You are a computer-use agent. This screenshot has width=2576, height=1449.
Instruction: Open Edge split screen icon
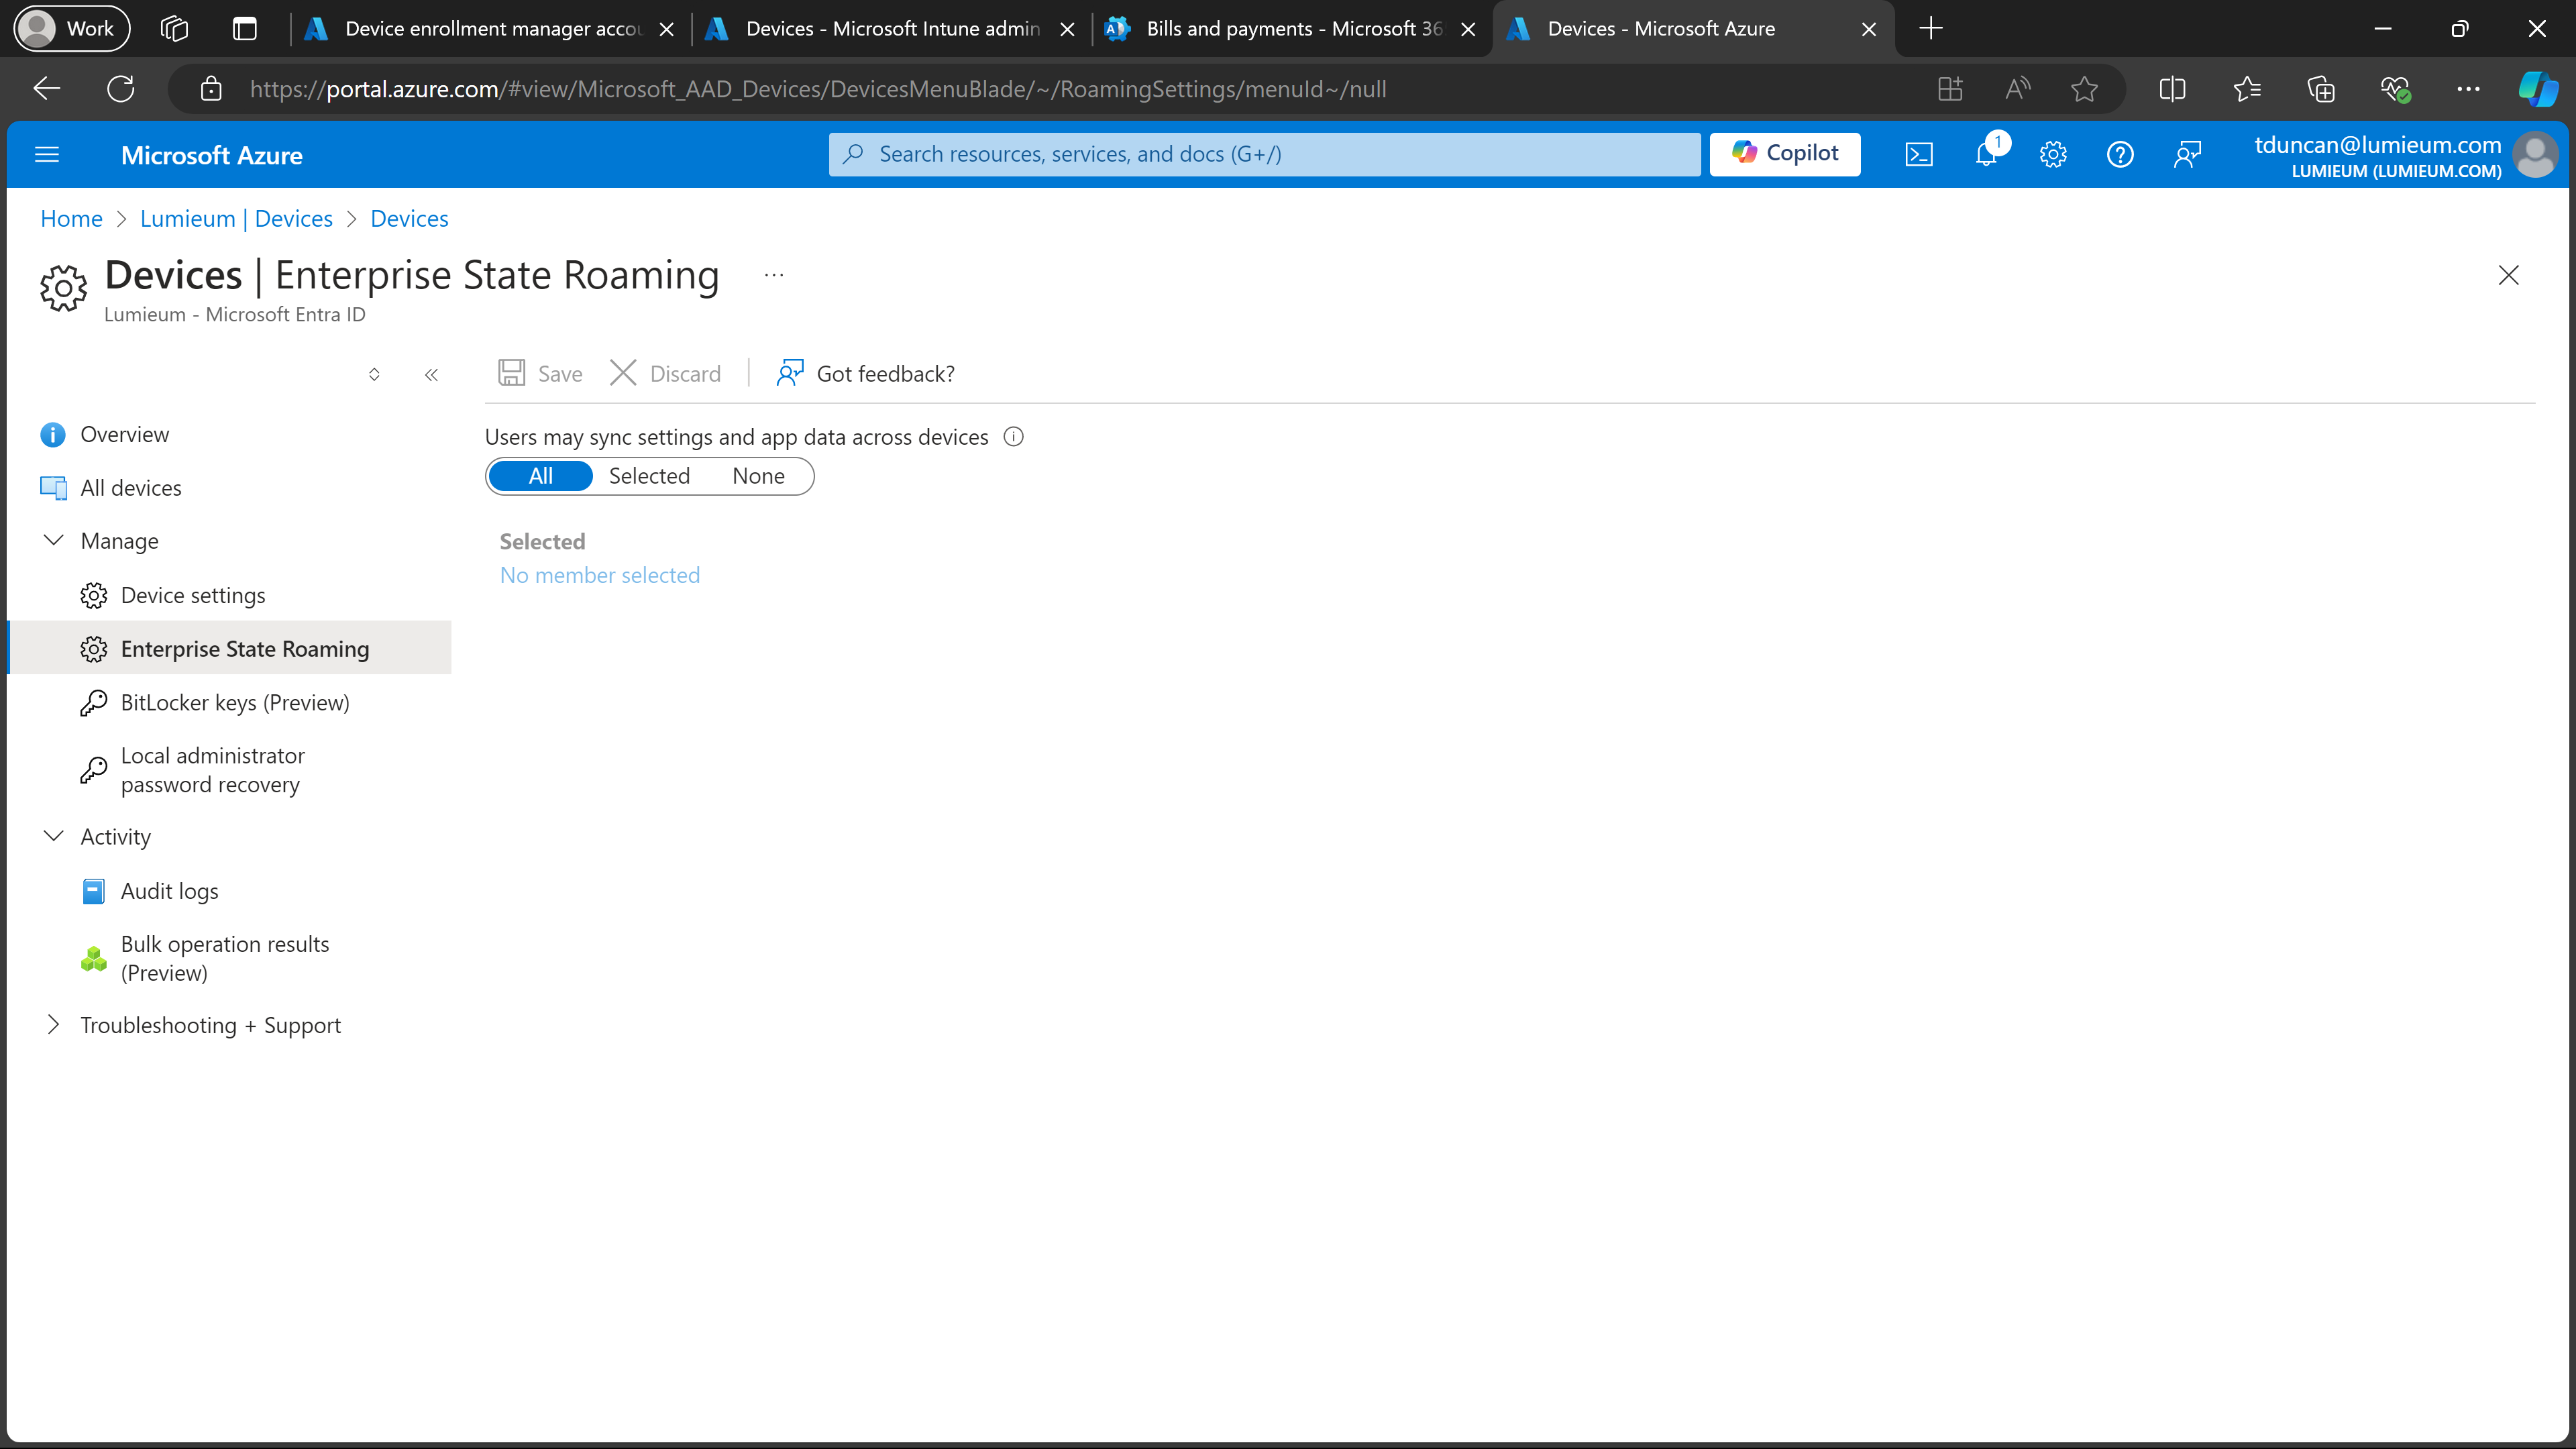pos(2172,89)
